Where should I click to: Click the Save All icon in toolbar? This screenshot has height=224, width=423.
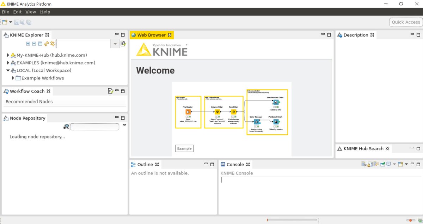29,22
